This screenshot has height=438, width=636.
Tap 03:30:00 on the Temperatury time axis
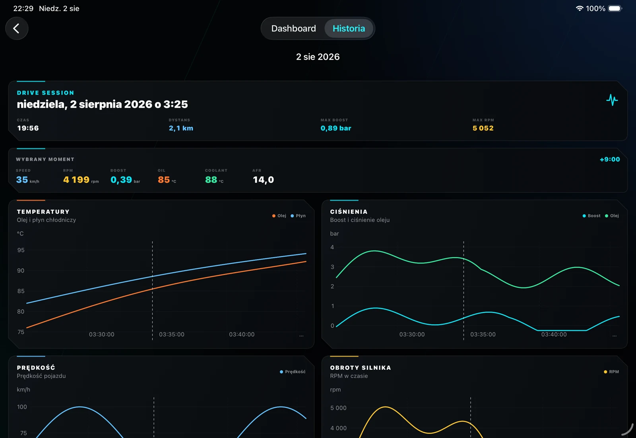click(102, 334)
